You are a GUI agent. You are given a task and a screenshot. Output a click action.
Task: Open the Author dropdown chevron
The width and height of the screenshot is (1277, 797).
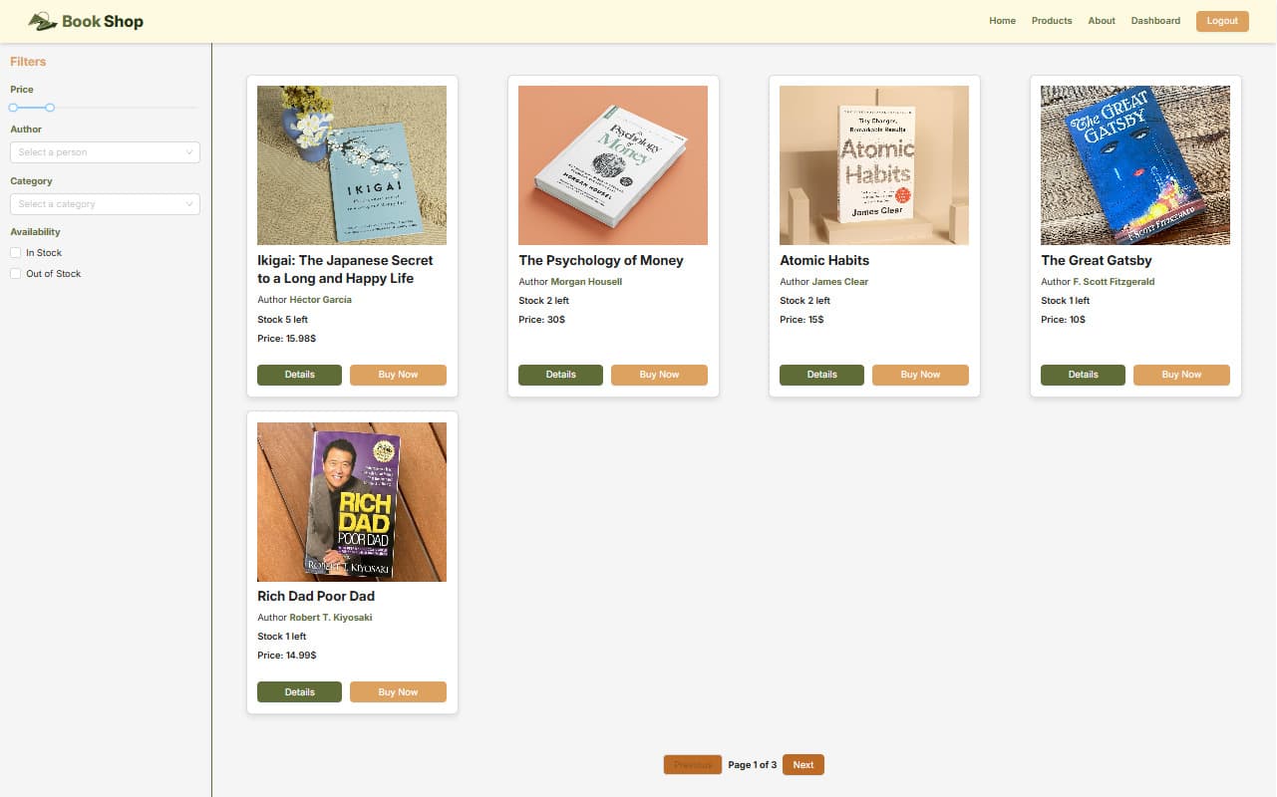click(x=189, y=152)
